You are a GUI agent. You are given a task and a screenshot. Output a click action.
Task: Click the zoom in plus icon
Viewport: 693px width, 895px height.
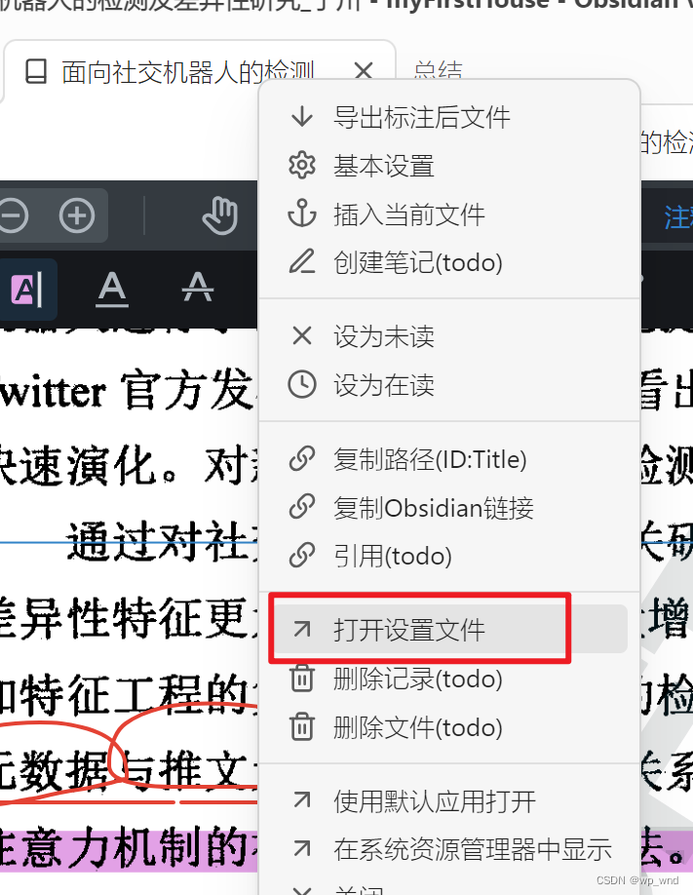pos(77,215)
